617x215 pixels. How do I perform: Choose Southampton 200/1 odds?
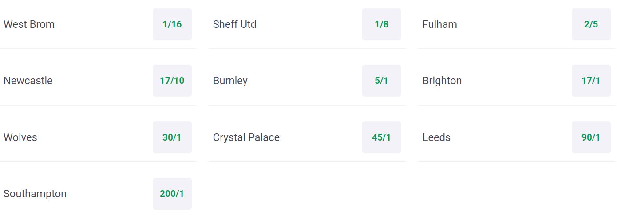[172, 194]
